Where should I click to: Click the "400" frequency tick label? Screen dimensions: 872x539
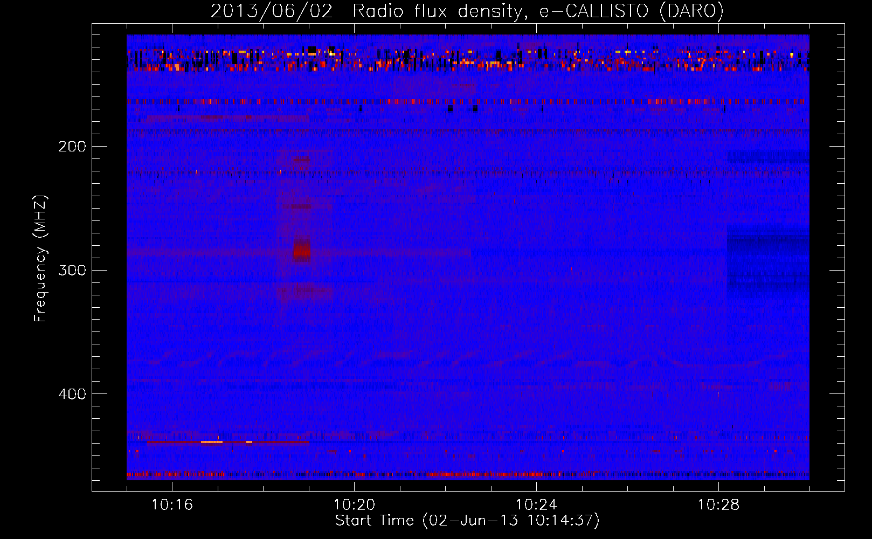tap(72, 394)
